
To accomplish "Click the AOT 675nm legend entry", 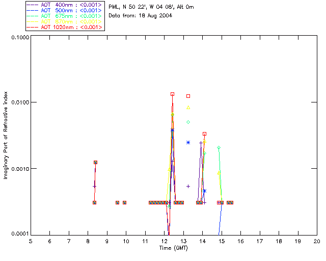I will click(65, 16).
